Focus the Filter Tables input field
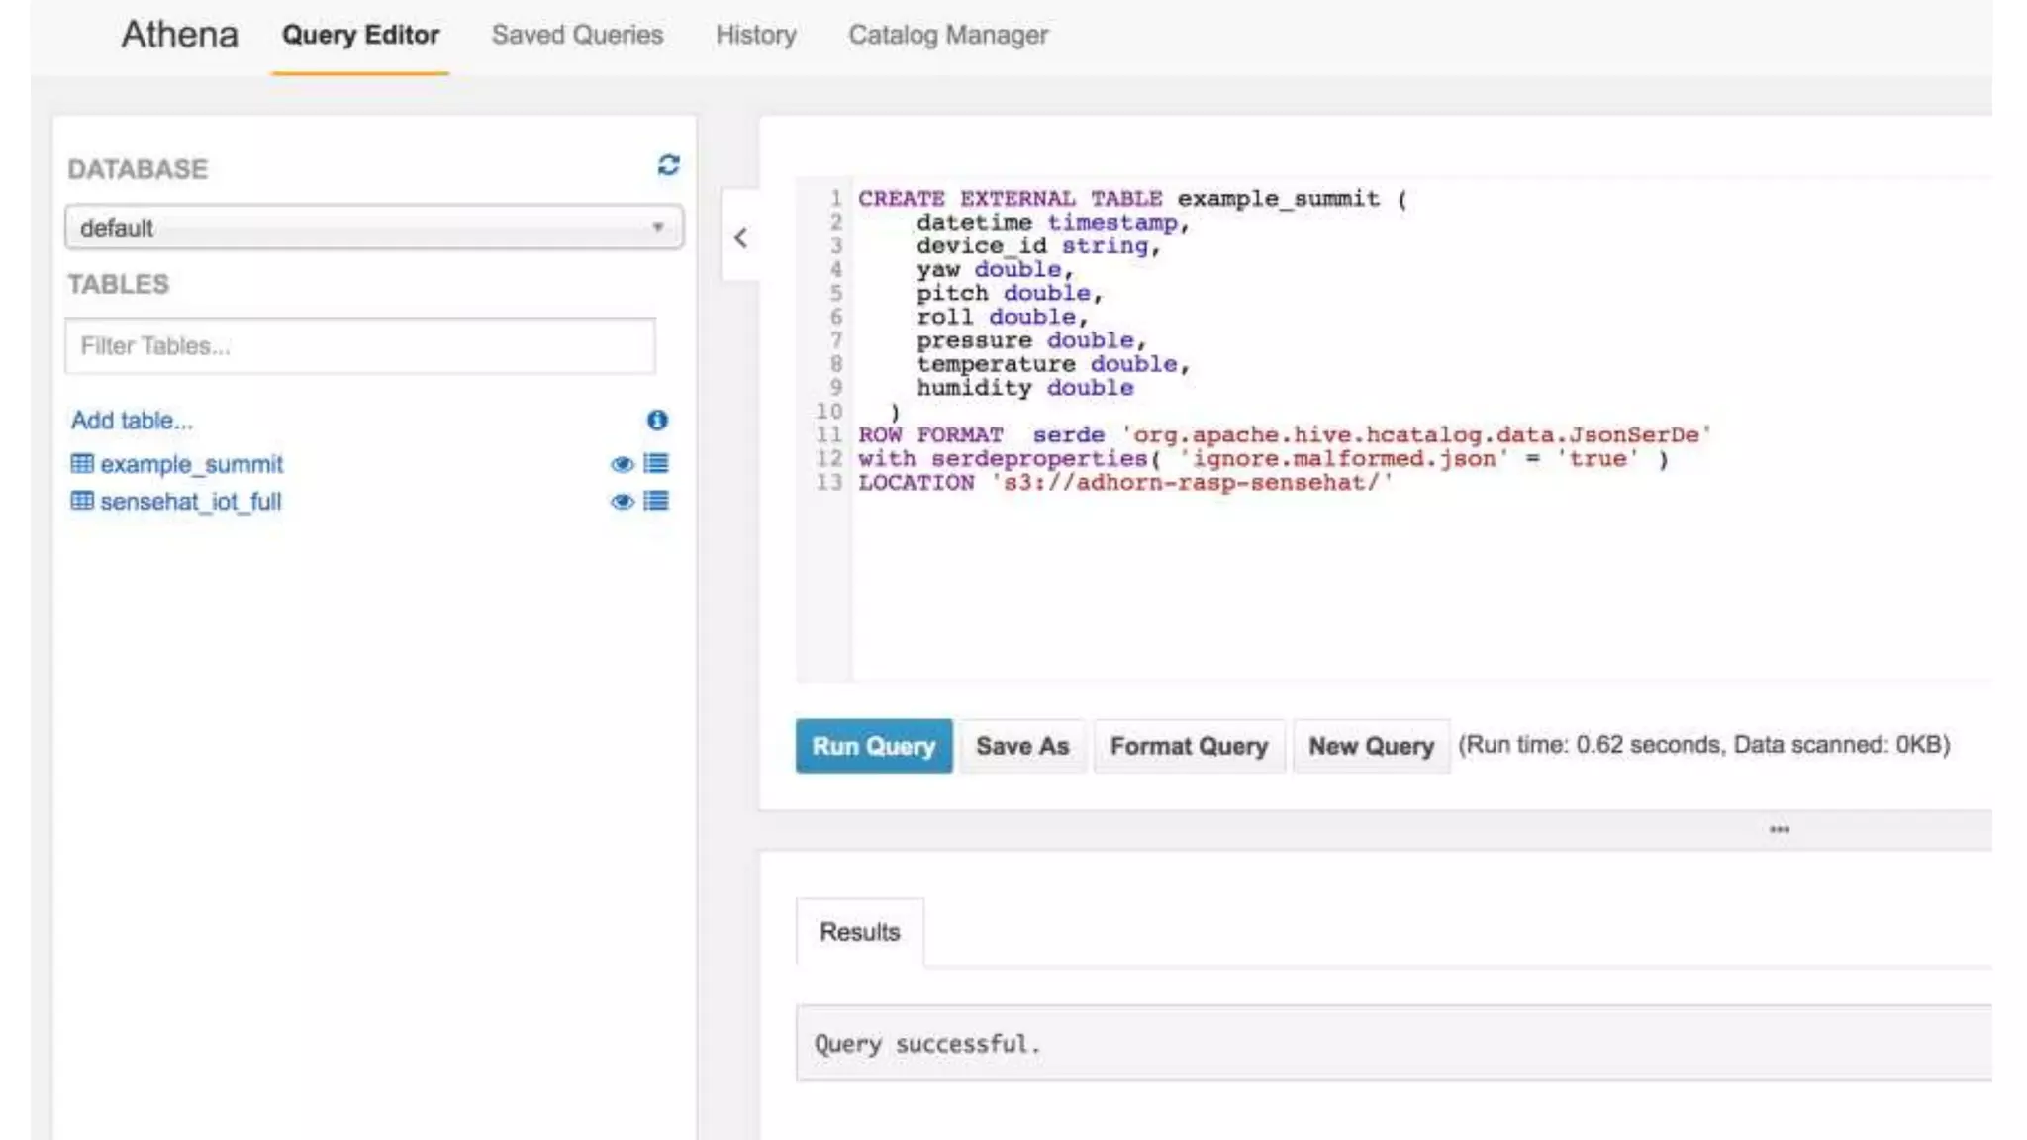This screenshot has height=1140, width=2027. pyautogui.click(x=359, y=346)
